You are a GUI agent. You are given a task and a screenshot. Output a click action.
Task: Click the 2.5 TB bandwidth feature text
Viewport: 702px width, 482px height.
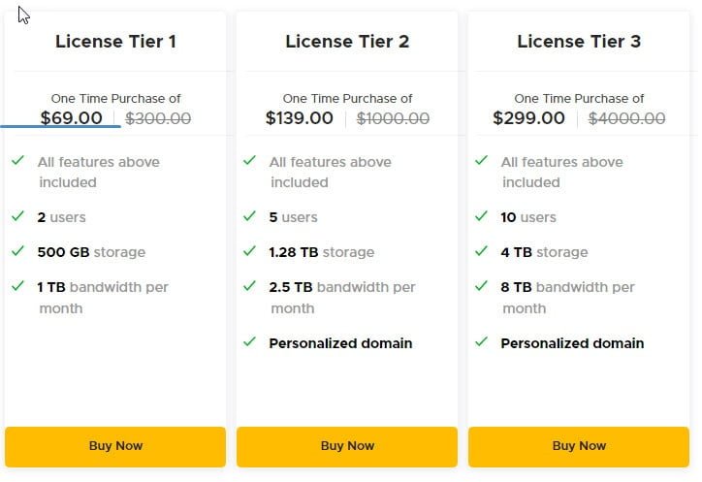tap(342, 298)
